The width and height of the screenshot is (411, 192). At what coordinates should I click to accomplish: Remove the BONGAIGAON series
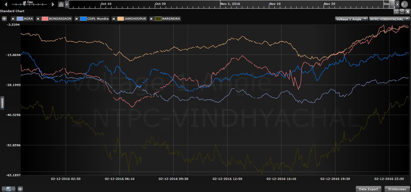pyautogui.click(x=38, y=19)
